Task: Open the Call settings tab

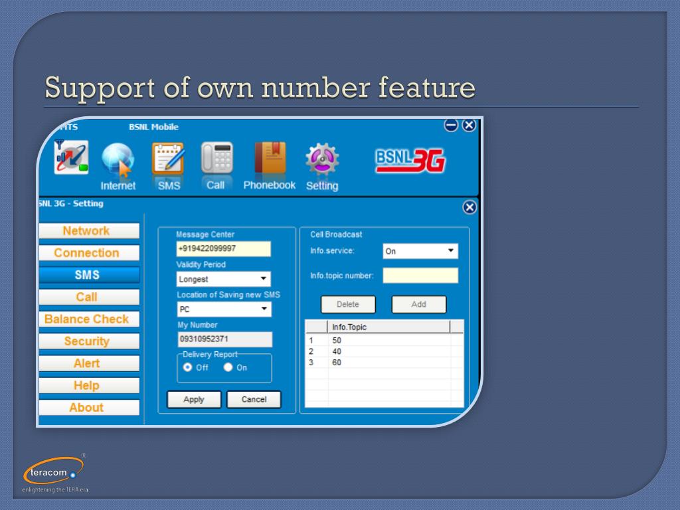Action: (x=89, y=297)
